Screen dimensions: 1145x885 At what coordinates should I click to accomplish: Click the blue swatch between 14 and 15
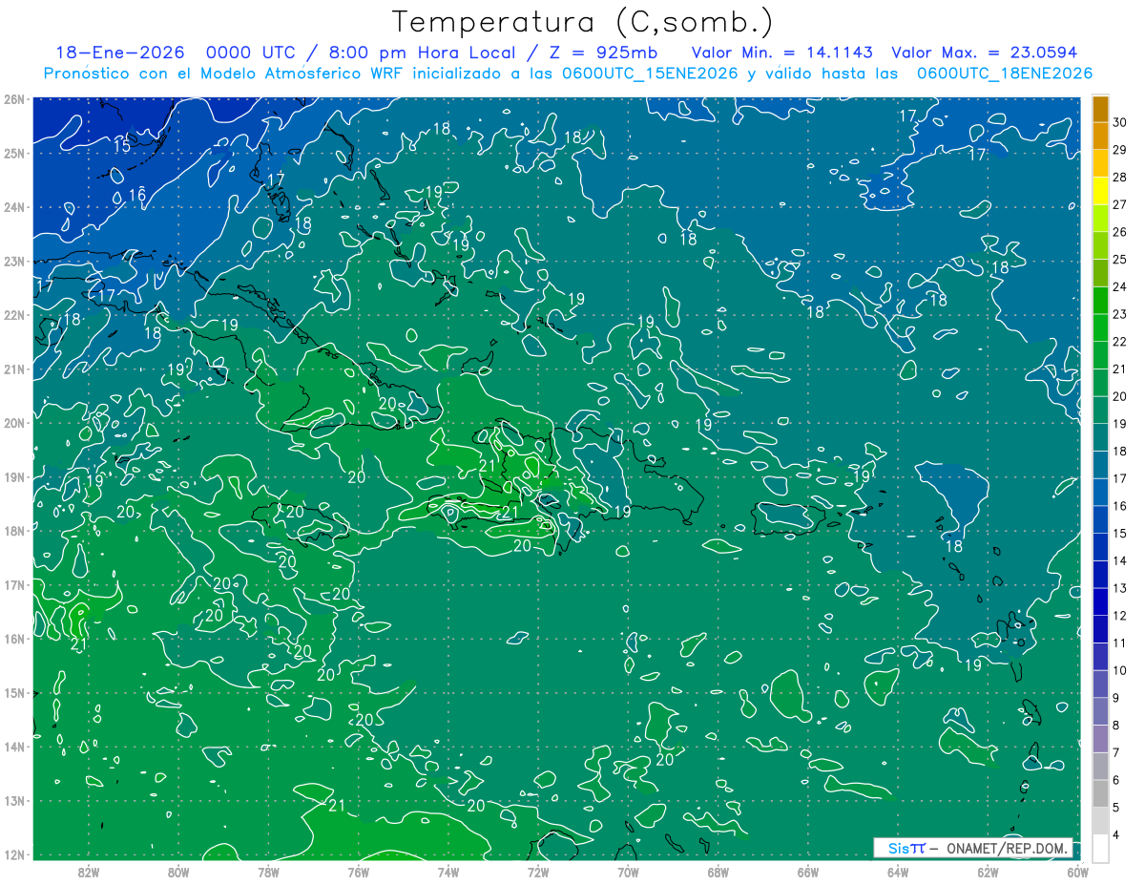tap(1100, 547)
